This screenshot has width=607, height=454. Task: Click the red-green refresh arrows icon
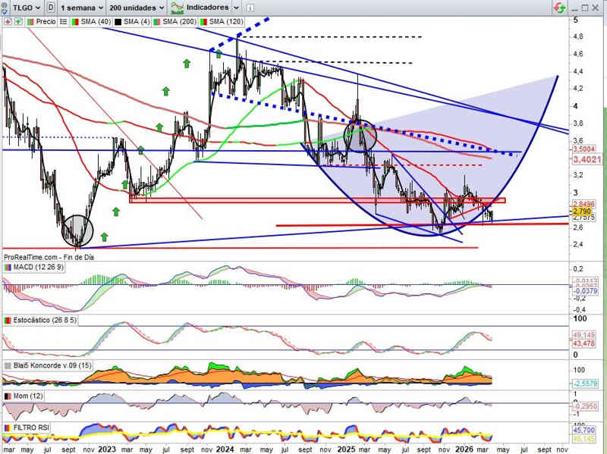coord(559,8)
